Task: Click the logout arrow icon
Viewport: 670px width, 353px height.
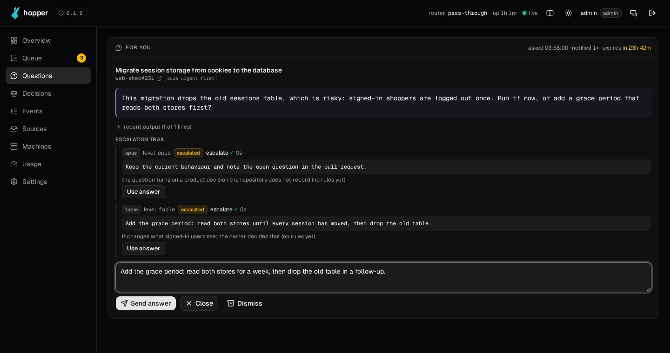Action: click(x=652, y=13)
